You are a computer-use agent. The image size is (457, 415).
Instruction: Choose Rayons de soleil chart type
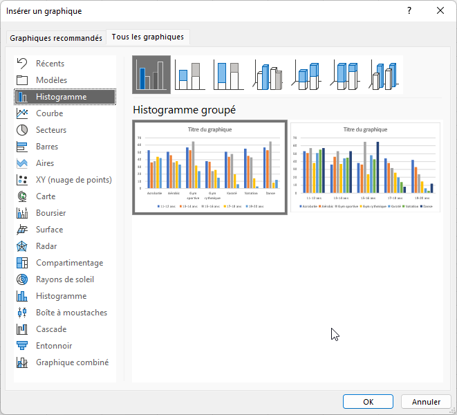pos(64,279)
